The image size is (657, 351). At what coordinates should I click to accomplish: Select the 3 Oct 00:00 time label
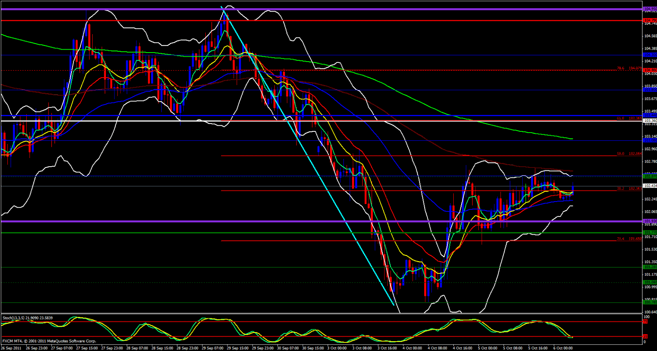(x=337, y=348)
